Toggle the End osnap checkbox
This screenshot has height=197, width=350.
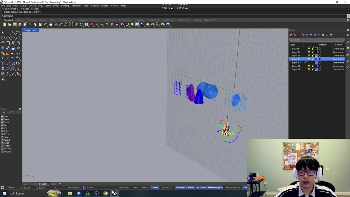(2, 117)
